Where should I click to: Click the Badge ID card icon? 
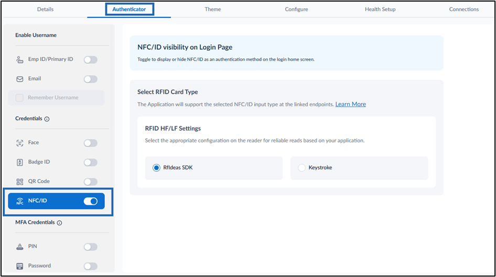click(x=19, y=162)
